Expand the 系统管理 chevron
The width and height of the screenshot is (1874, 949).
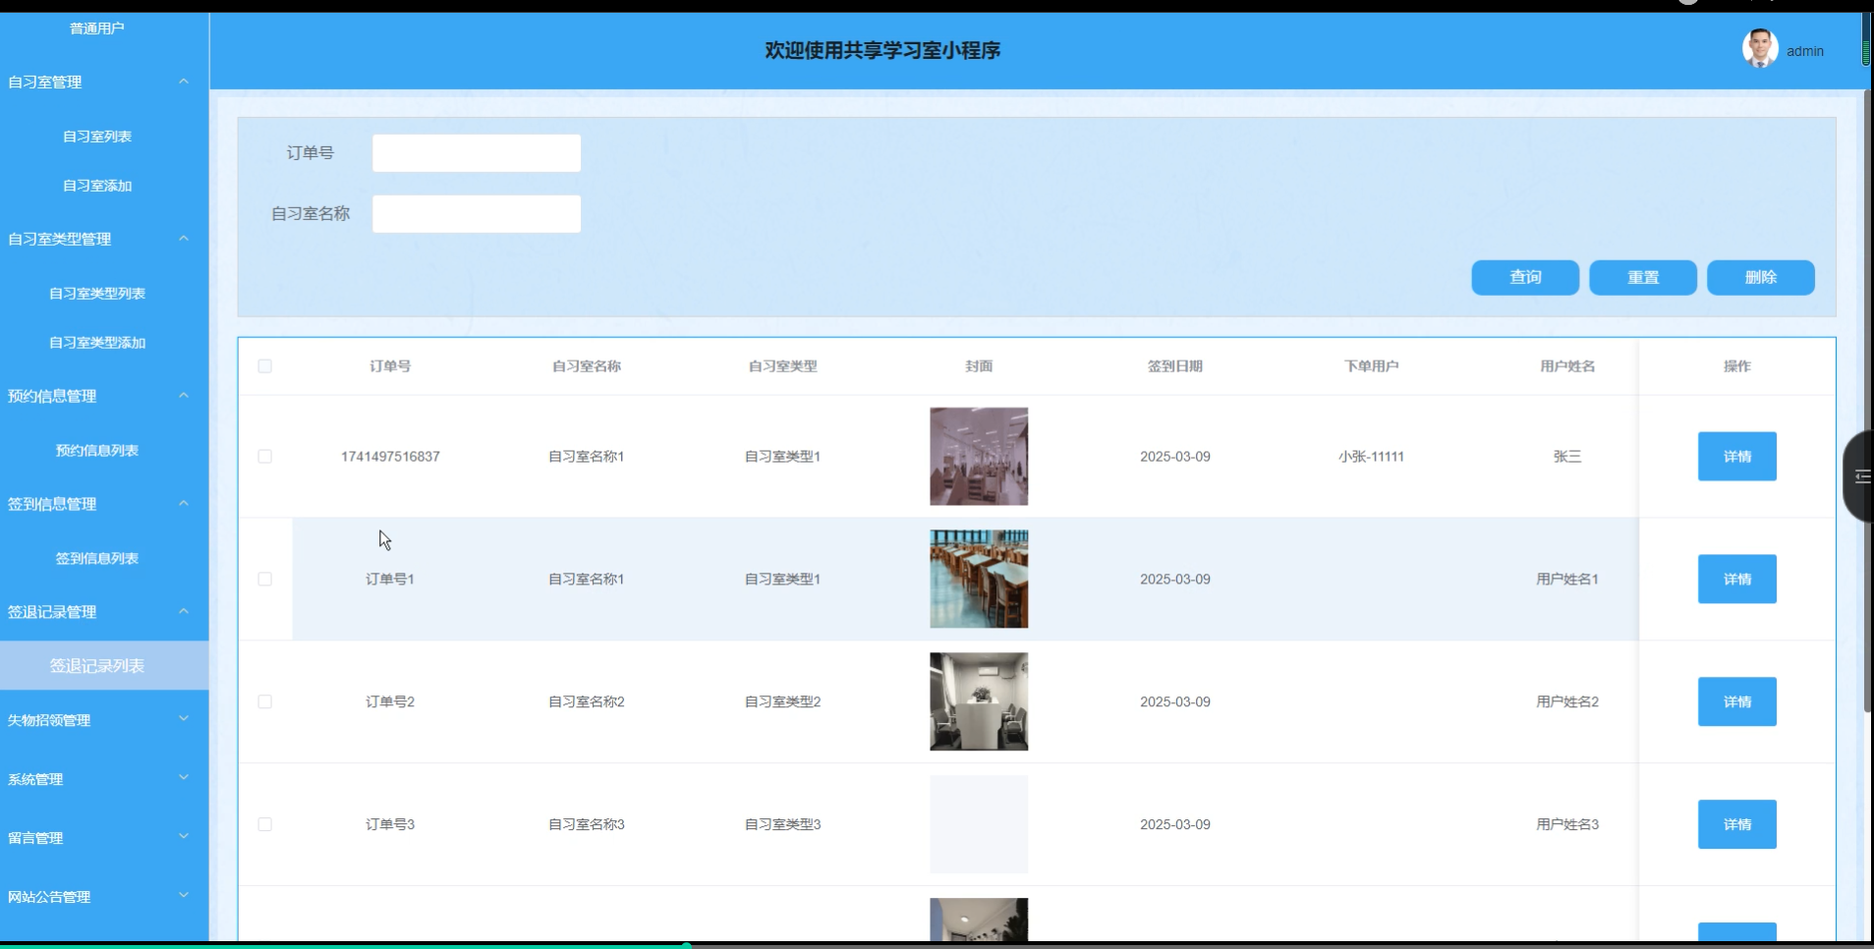point(184,778)
